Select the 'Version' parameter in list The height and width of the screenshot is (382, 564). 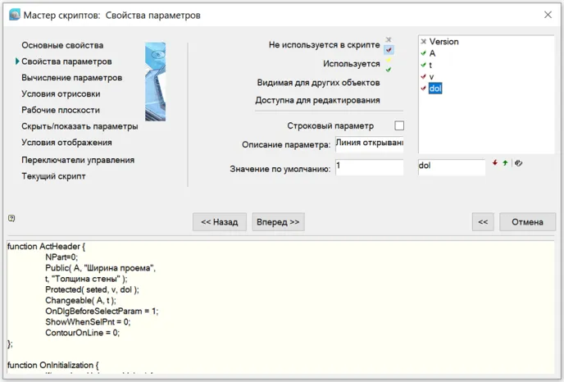click(x=443, y=42)
